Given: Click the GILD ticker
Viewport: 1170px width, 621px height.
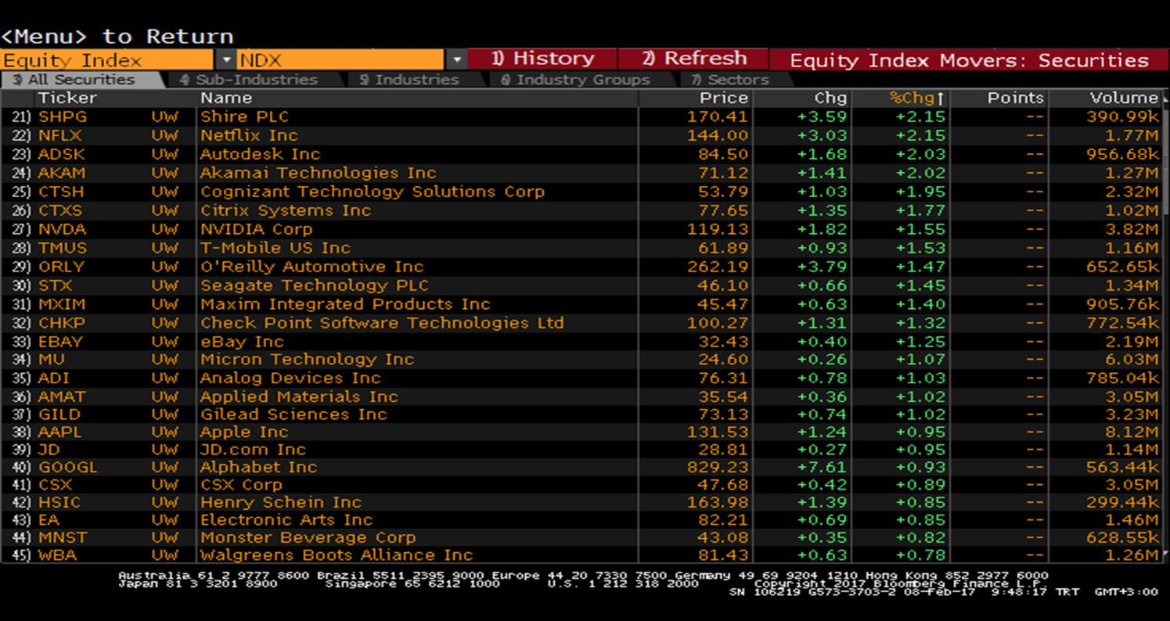Looking at the screenshot, I should click(x=59, y=415).
